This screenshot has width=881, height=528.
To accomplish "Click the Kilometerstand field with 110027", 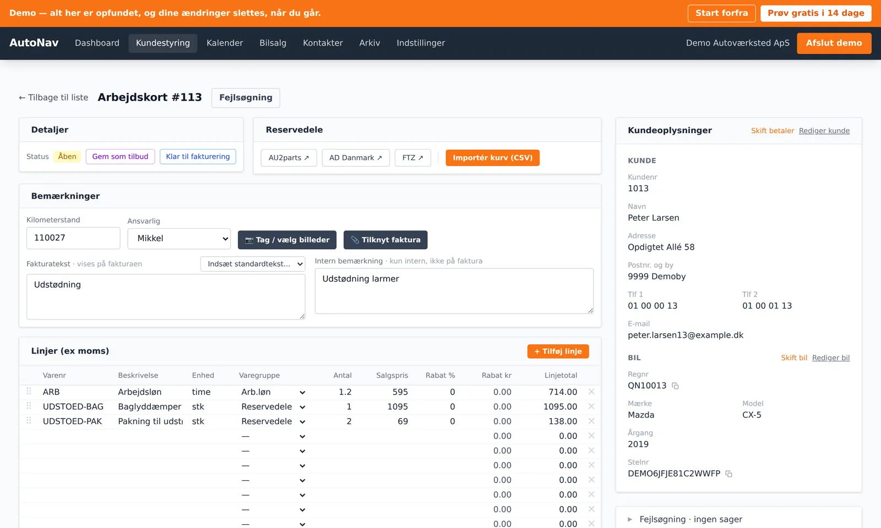I will (x=73, y=238).
